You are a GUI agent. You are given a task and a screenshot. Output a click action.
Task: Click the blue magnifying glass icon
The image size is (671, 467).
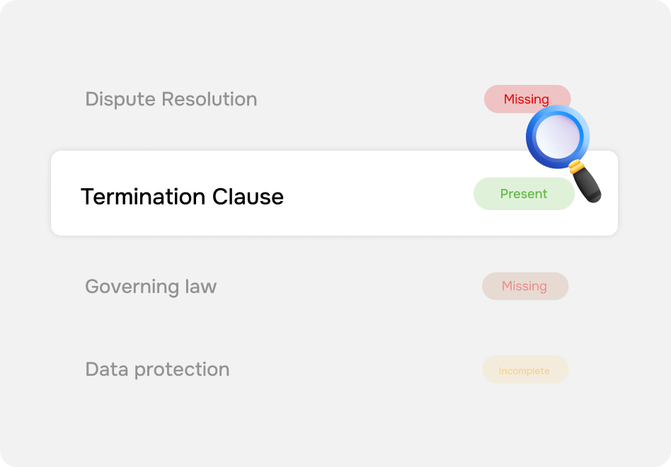coord(563,154)
